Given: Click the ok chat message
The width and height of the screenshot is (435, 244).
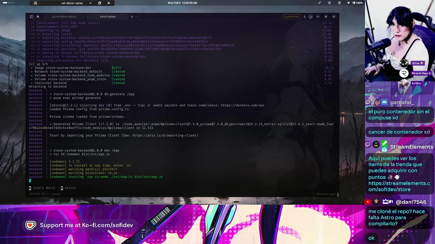Looking at the screenshot, I should (x=371, y=238).
